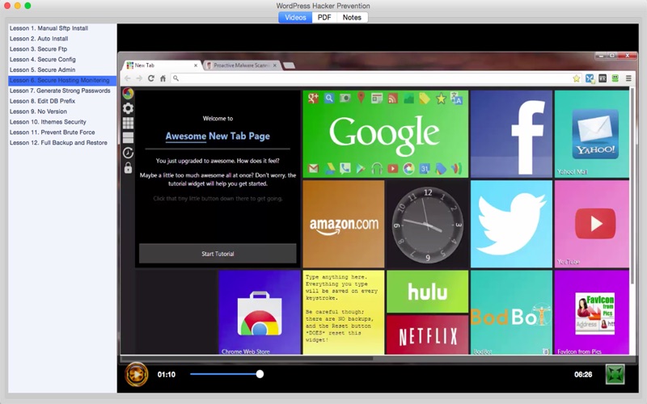Click the camera icon in Google tile
Viewport: 647px width, 404px height.
345,98
